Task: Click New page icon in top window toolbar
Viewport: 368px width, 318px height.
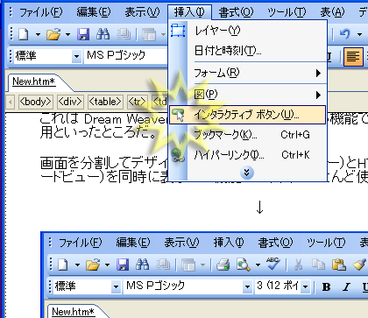Action: pyautogui.click(x=24, y=34)
